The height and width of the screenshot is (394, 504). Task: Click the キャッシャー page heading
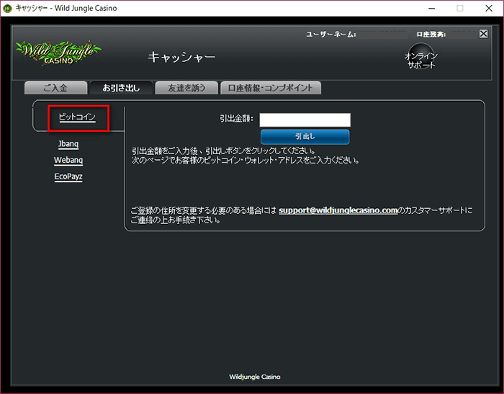(x=181, y=57)
